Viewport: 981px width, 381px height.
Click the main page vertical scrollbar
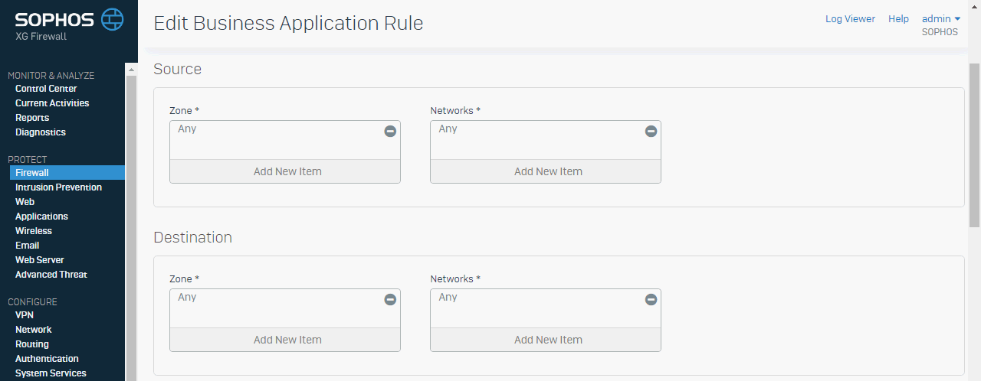pyautogui.click(x=975, y=145)
